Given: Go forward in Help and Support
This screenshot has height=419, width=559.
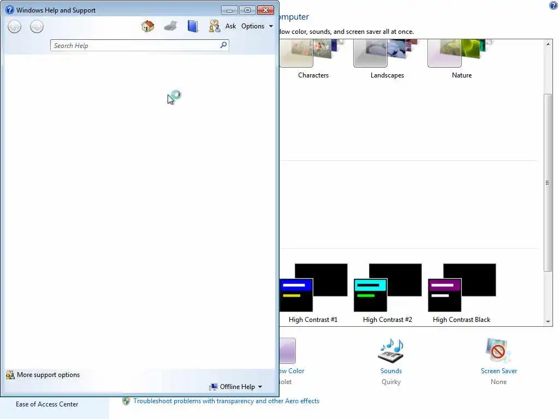Looking at the screenshot, I should coord(37,27).
